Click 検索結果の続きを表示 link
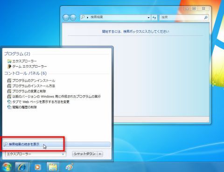The width and height of the screenshot is (224, 172). click(57, 144)
